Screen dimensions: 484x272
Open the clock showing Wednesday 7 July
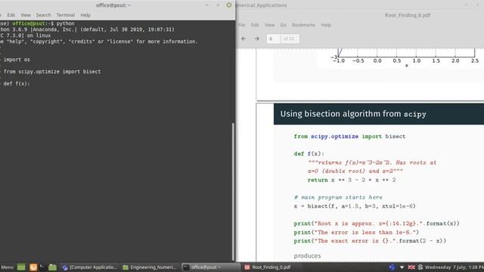[x=455, y=267]
